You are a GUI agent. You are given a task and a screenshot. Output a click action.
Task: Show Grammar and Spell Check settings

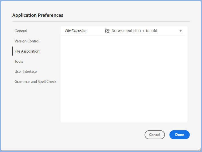click(36, 81)
